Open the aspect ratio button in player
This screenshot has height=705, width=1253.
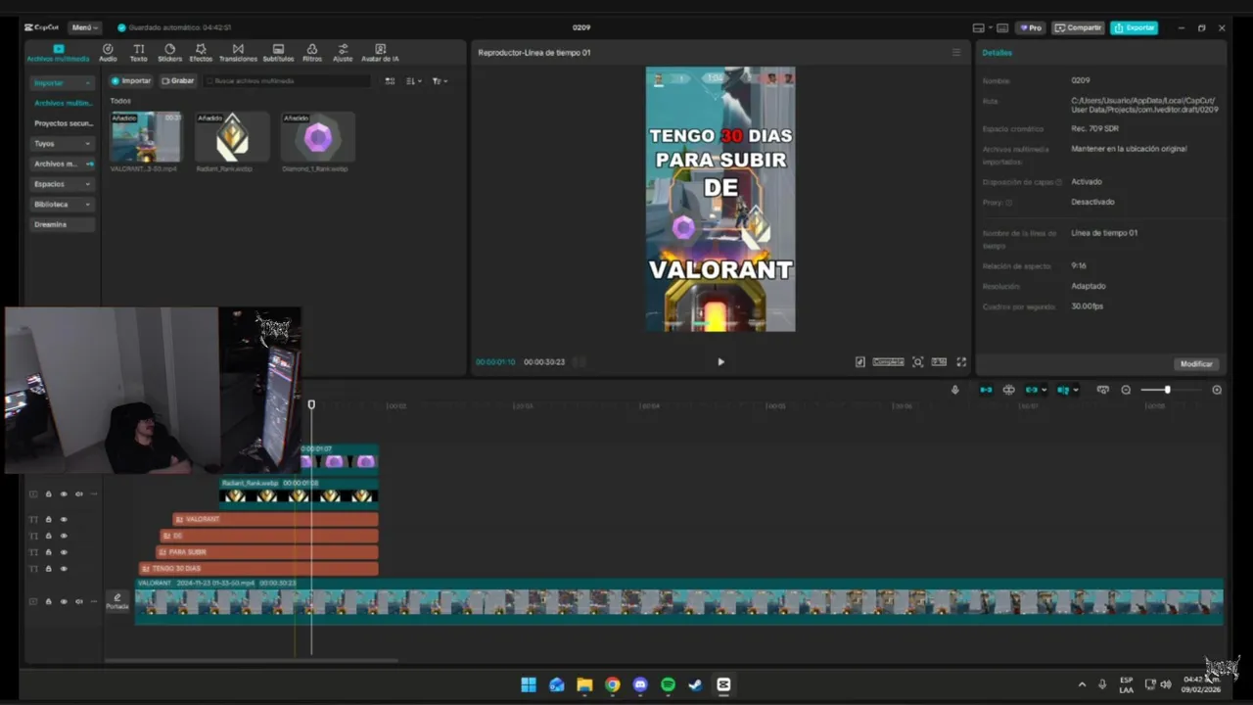tap(939, 362)
